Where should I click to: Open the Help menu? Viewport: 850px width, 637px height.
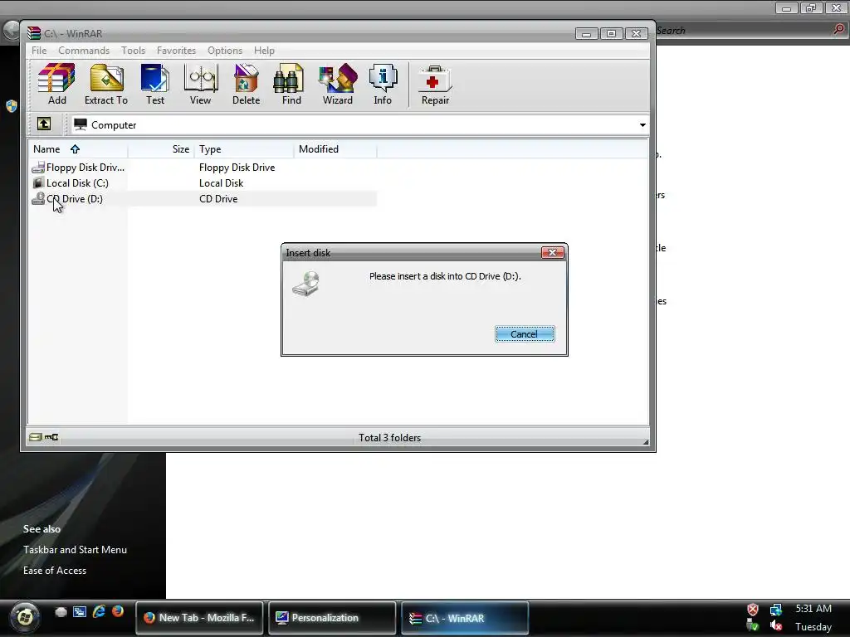(x=264, y=51)
